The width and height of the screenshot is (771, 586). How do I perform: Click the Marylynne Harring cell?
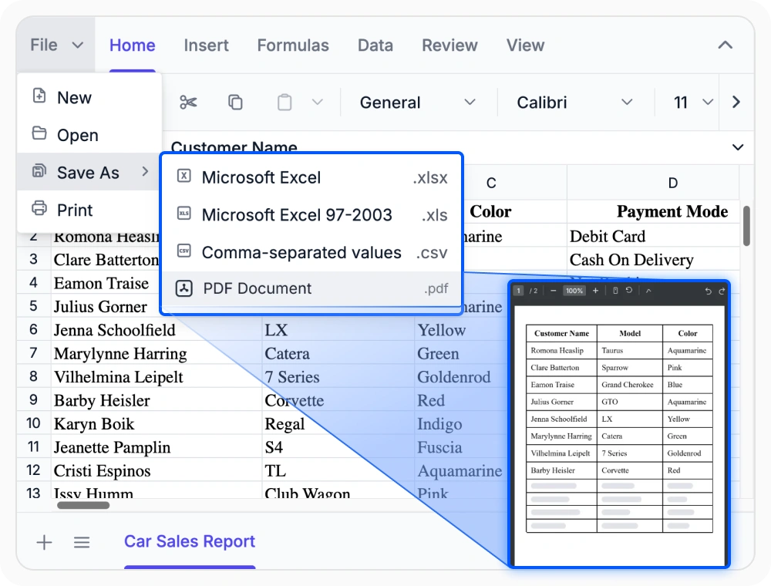point(157,353)
